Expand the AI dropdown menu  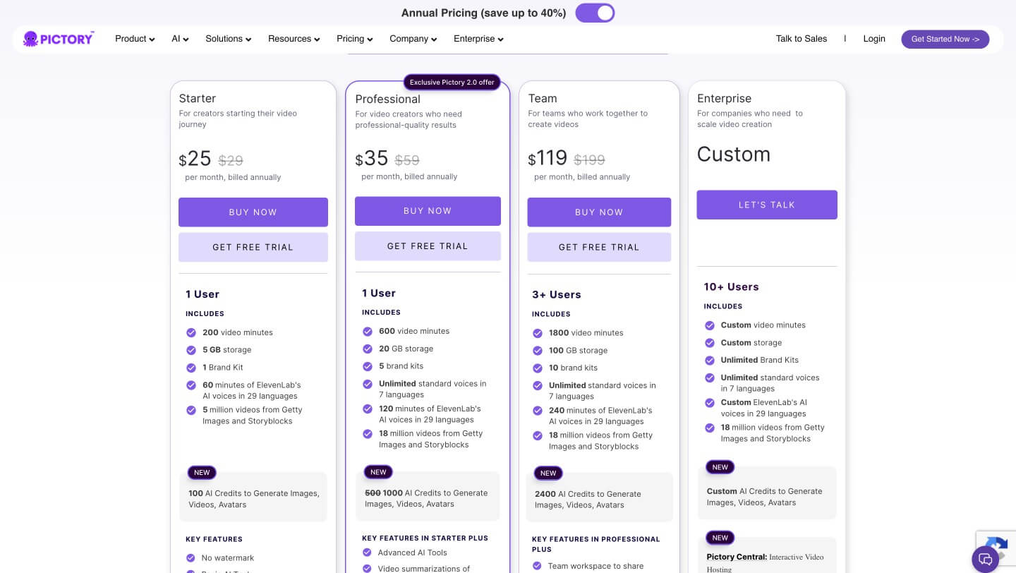(180, 39)
